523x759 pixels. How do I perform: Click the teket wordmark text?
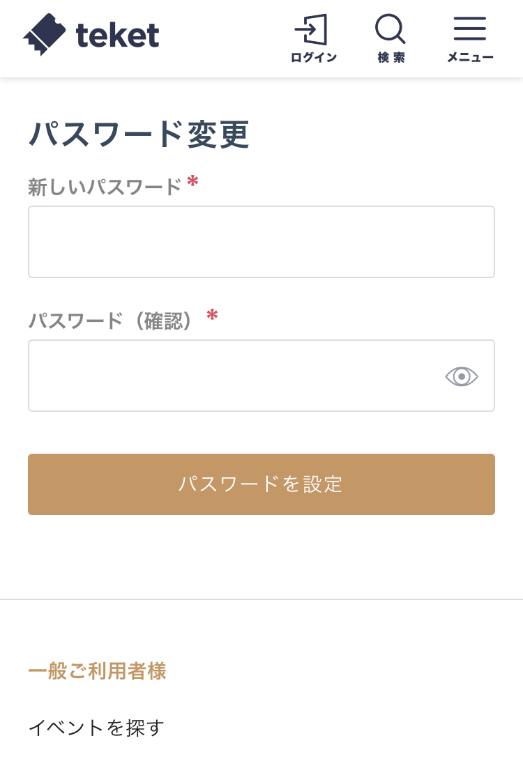[x=118, y=36]
